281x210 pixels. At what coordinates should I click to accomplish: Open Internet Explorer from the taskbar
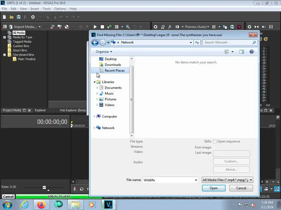pyautogui.click(x=24, y=205)
